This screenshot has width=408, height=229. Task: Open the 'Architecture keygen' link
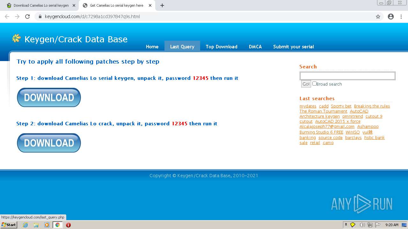point(320,116)
